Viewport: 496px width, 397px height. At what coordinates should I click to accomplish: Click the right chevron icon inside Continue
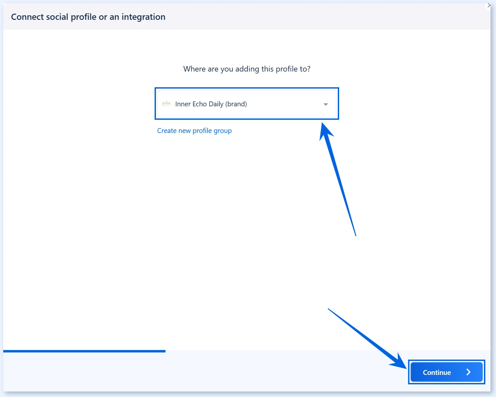pos(468,372)
